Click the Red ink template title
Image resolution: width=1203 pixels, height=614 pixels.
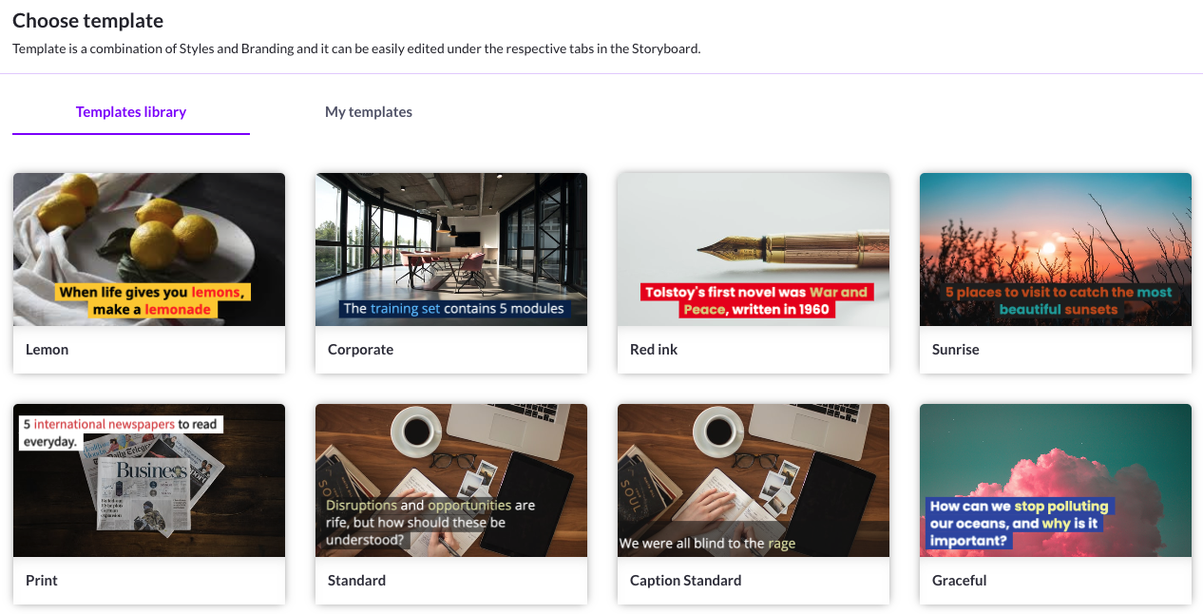tap(654, 350)
